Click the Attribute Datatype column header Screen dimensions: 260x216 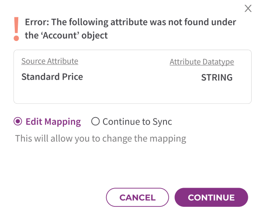202,62
